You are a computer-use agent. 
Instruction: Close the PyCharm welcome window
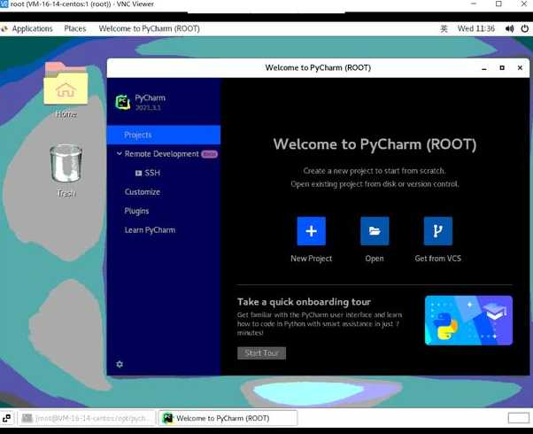[x=520, y=68]
